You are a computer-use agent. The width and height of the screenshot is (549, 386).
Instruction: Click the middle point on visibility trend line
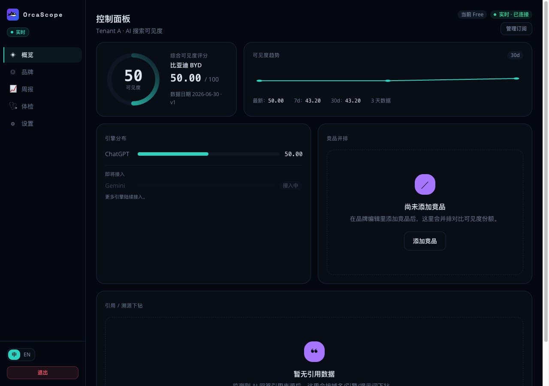(x=388, y=81)
